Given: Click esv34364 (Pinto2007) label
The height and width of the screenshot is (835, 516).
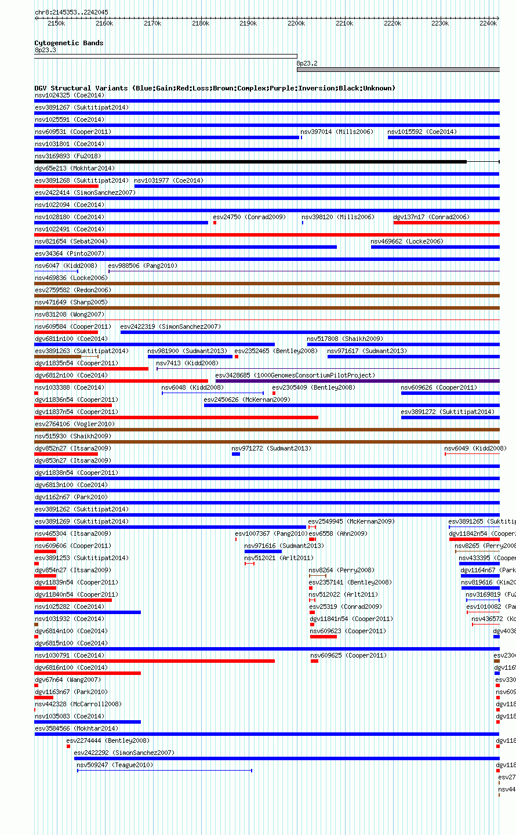Looking at the screenshot, I should pyautogui.click(x=70, y=253).
